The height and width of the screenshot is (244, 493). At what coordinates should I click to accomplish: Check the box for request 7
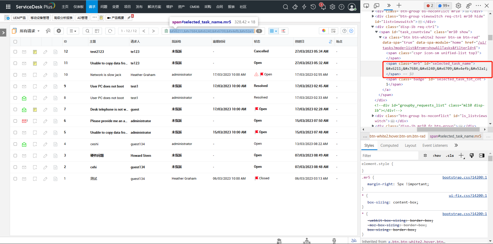[15, 109]
